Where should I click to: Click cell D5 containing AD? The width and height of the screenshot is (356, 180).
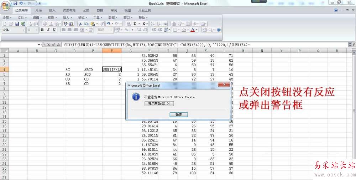click(x=74, y=74)
